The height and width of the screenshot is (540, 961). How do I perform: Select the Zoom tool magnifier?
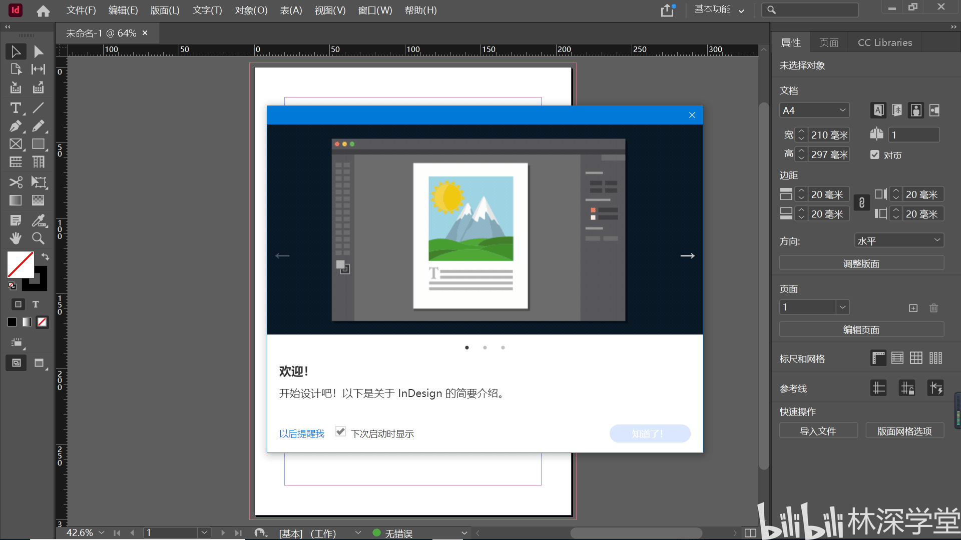pyautogui.click(x=39, y=238)
